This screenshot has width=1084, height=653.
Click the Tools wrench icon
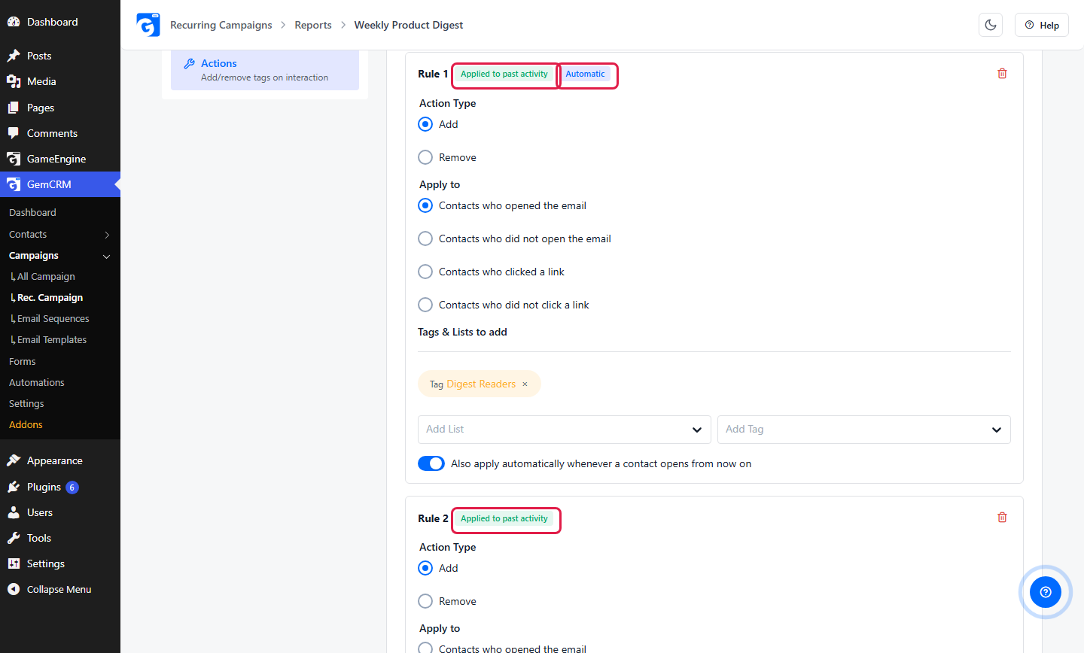[x=14, y=538]
